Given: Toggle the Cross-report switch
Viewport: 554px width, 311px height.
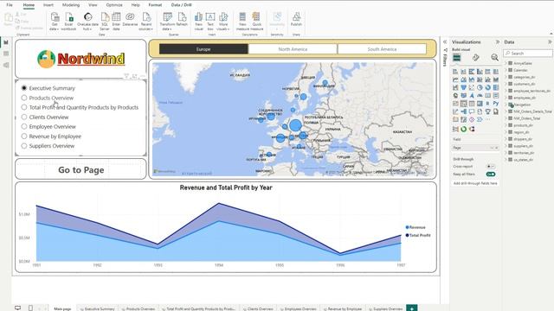Looking at the screenshot, I should pos(491,167).
